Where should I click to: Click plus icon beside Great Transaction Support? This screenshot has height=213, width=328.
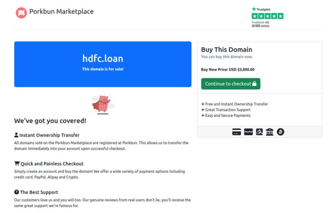[203, 110]
